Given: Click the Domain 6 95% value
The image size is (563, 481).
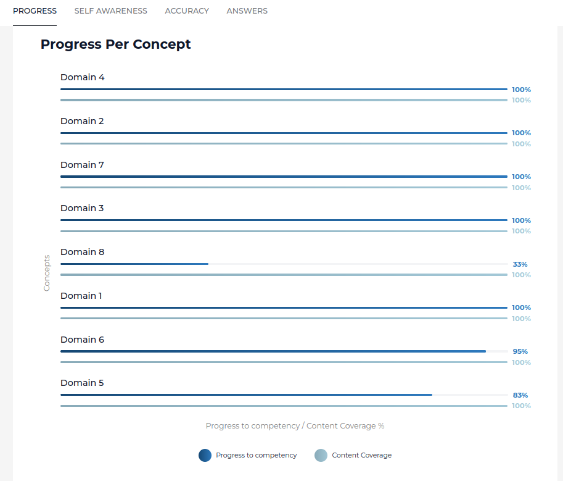Looking at the screenshot, I should pos(520,351).
